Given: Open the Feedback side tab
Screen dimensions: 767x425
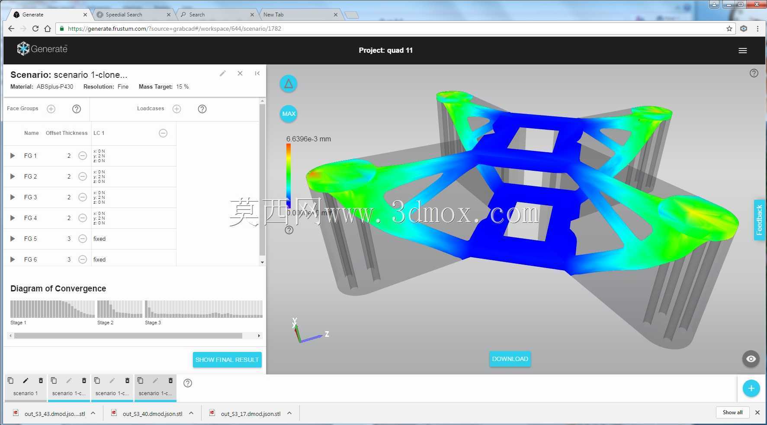Looking at the screenshot, I should pos(759,220).
